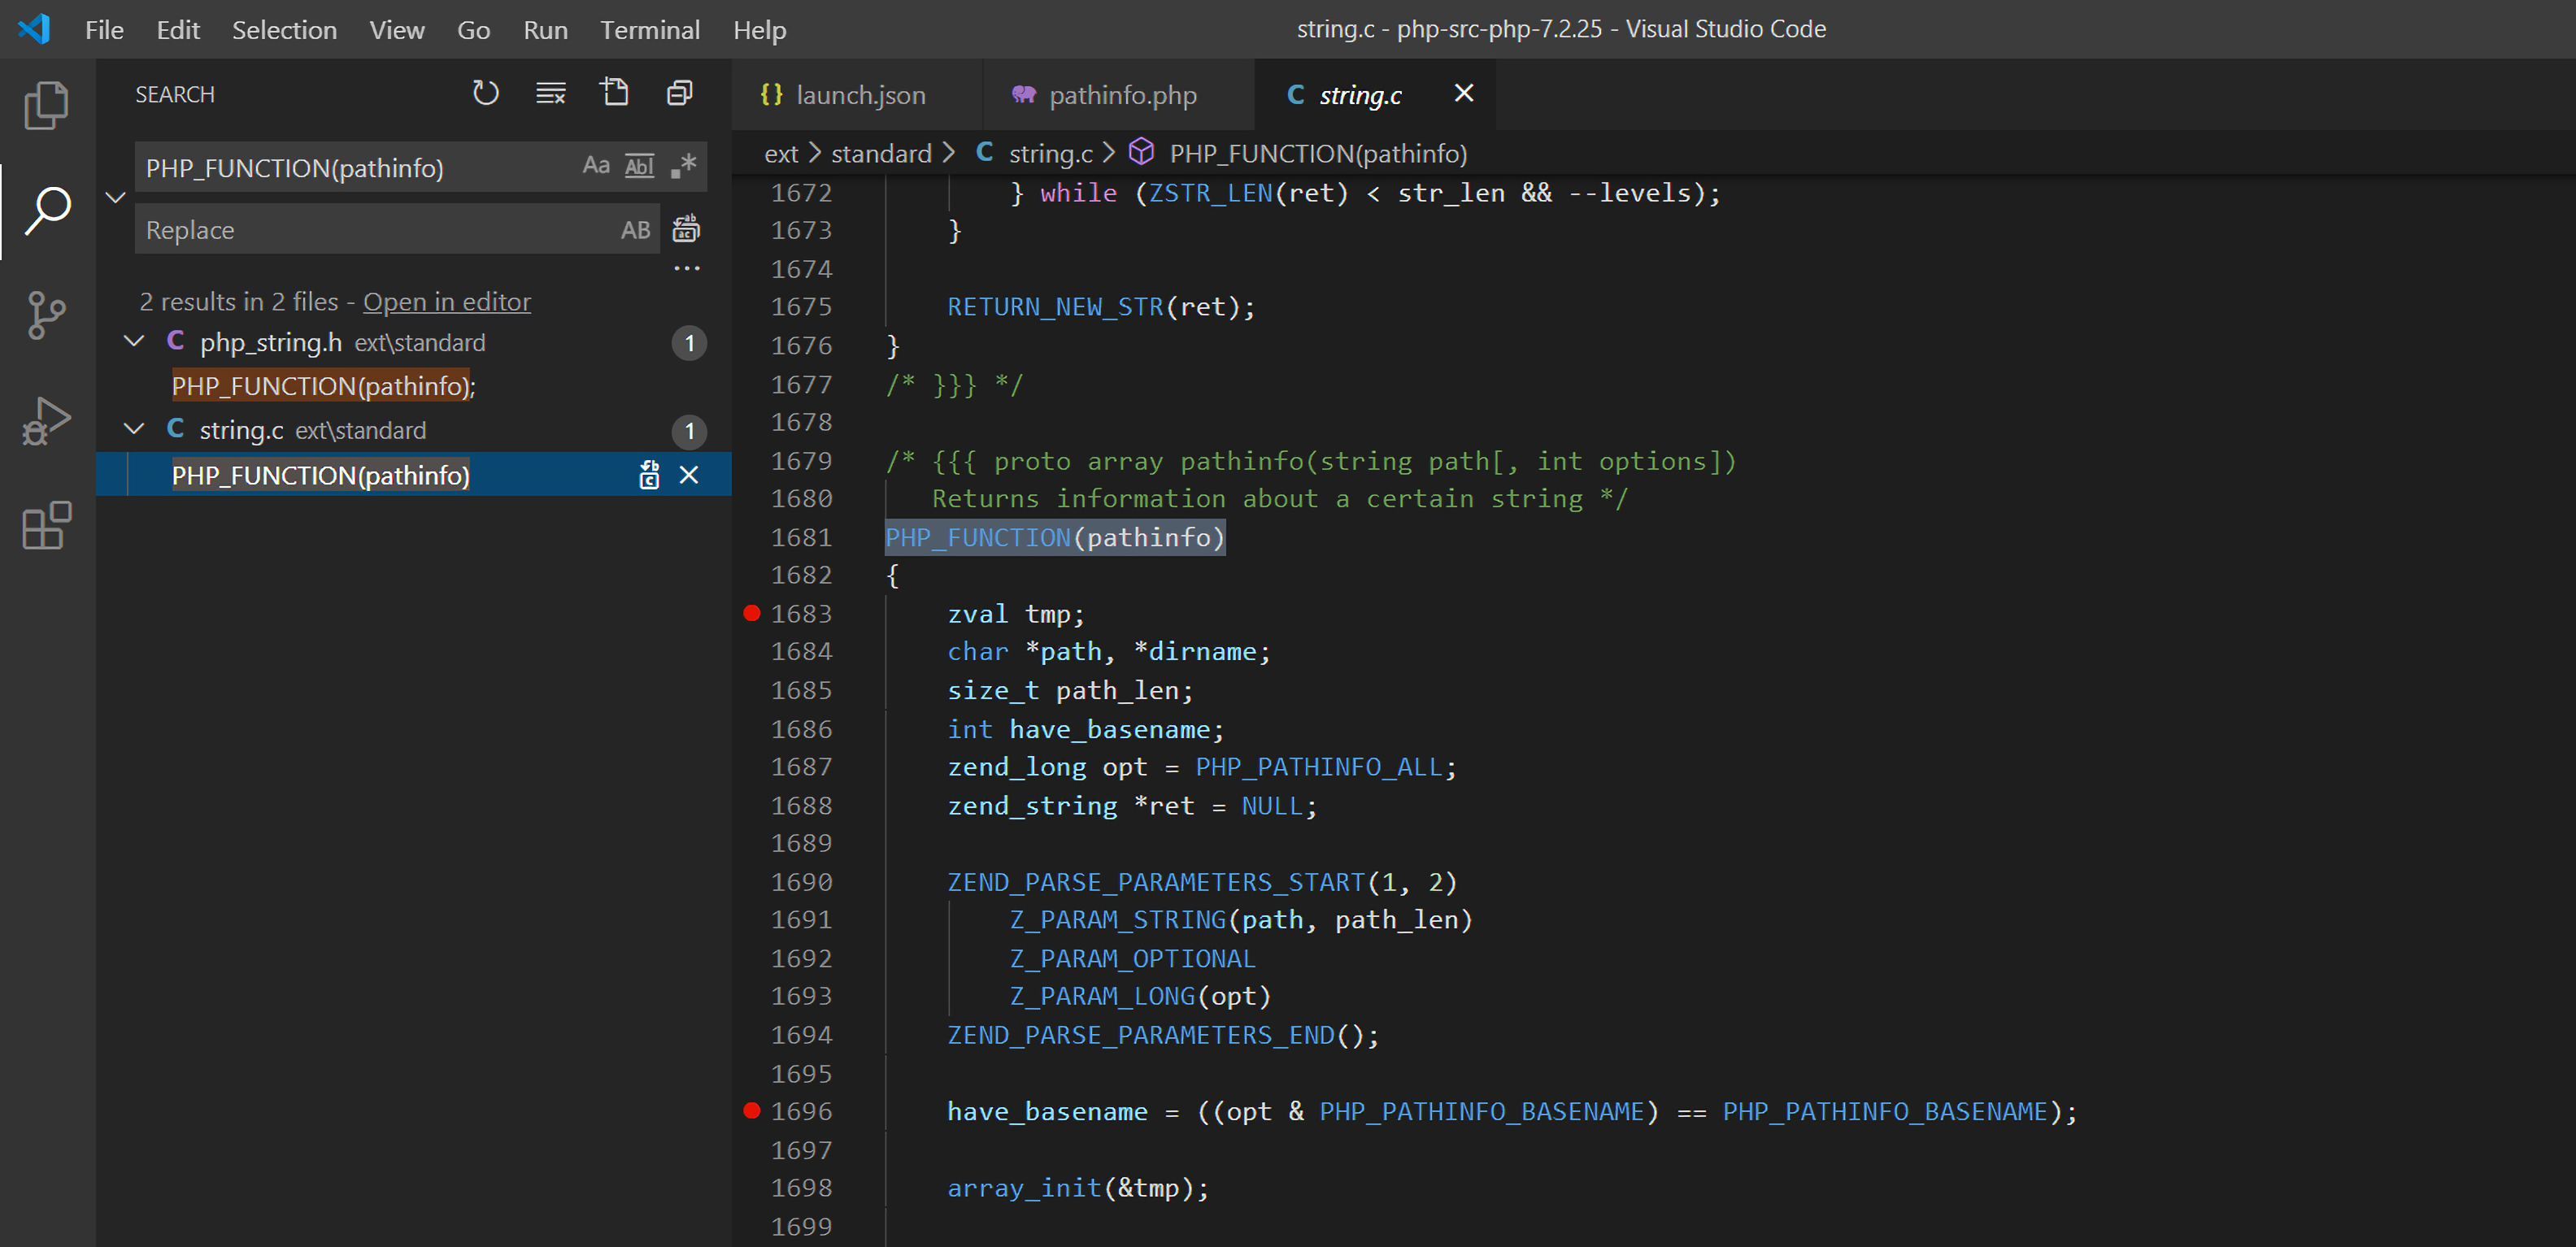This screenshot has height=1247, width=2576.
Task: Toggle search details ellipsis
Action: pos(686,268)
